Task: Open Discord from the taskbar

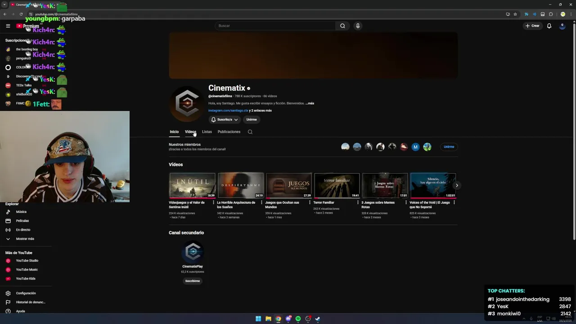Action: (x=288, y=319)
